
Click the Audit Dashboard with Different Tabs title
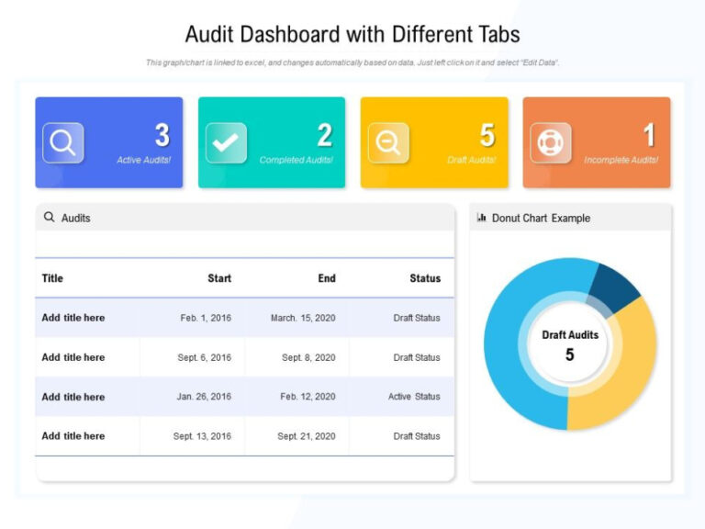click(x=352, y=34)
